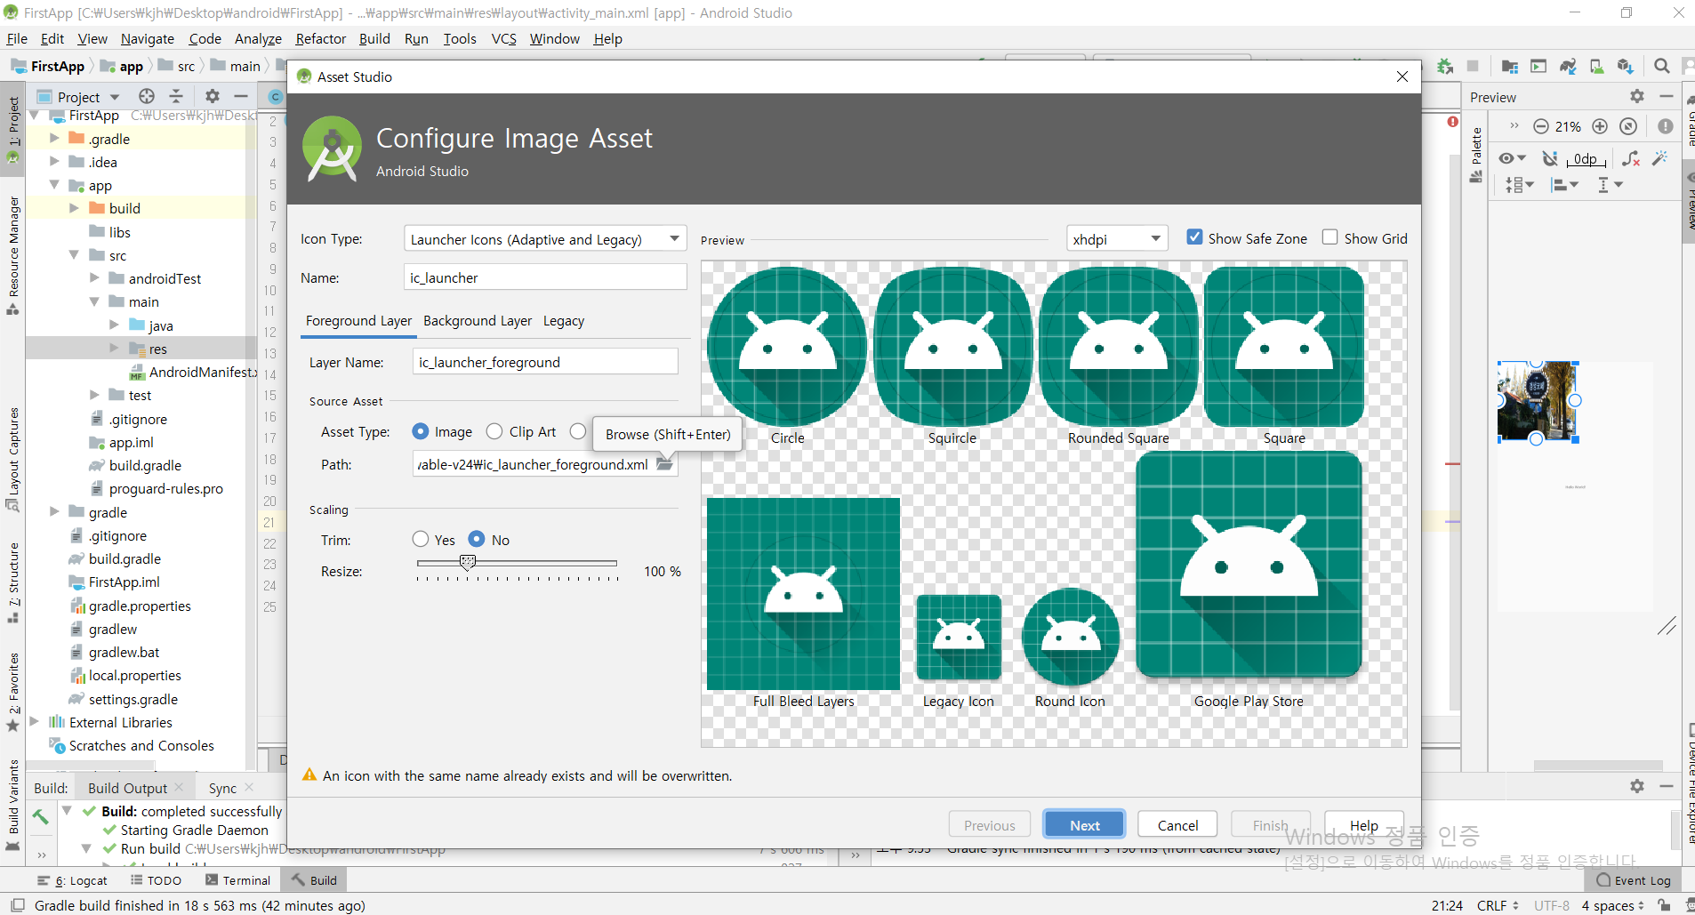The width and height of the screenshot is (1695, 915).
Task: Click the Name input field
Action: coord(545,277)
